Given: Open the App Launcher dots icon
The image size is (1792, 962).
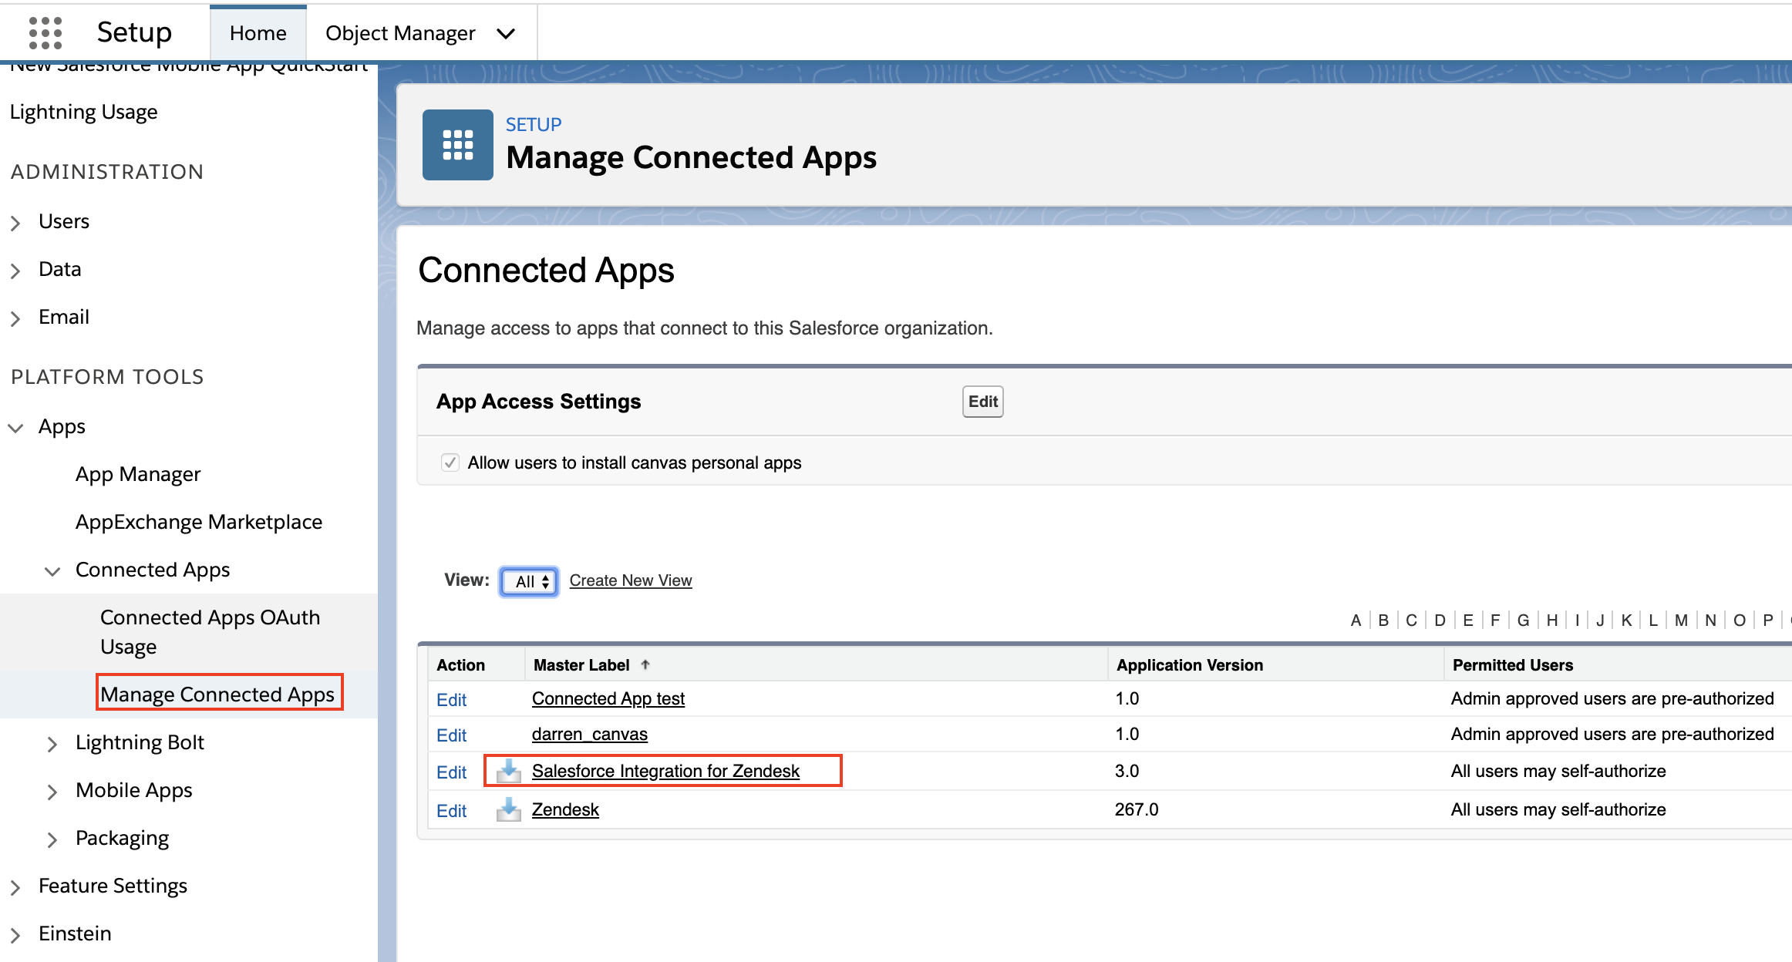Looking at the screenshot, I should click(x=45, y=33).
